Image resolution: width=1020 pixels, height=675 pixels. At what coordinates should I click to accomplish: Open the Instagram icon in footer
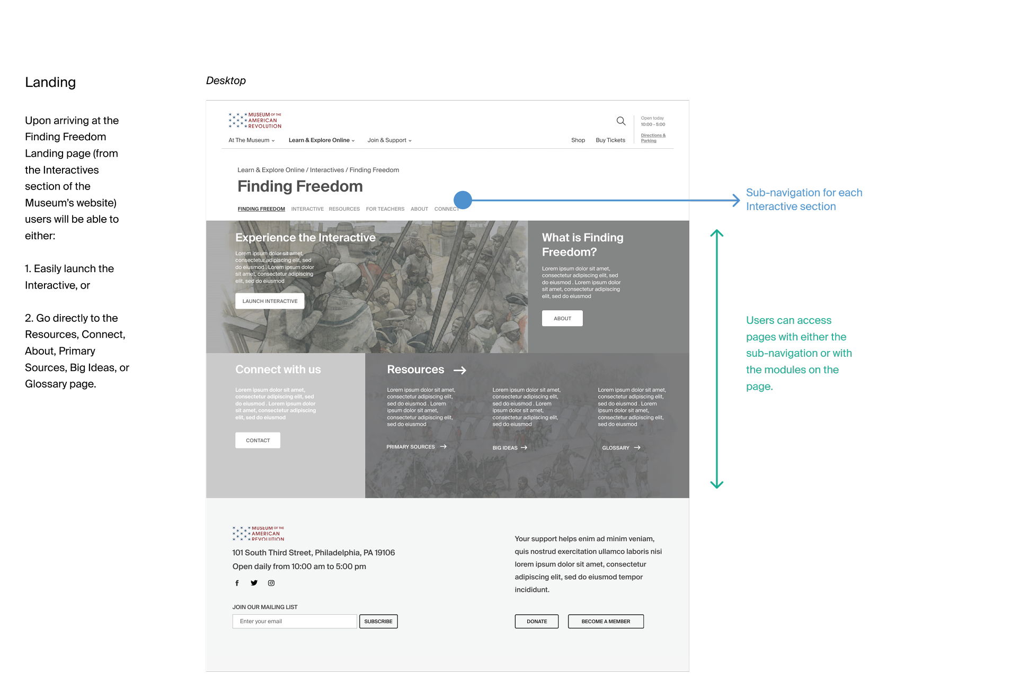click(x=271, y=583)
